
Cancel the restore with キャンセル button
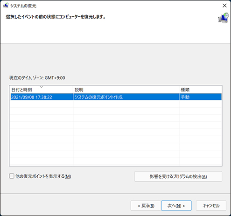coord(211,206)
